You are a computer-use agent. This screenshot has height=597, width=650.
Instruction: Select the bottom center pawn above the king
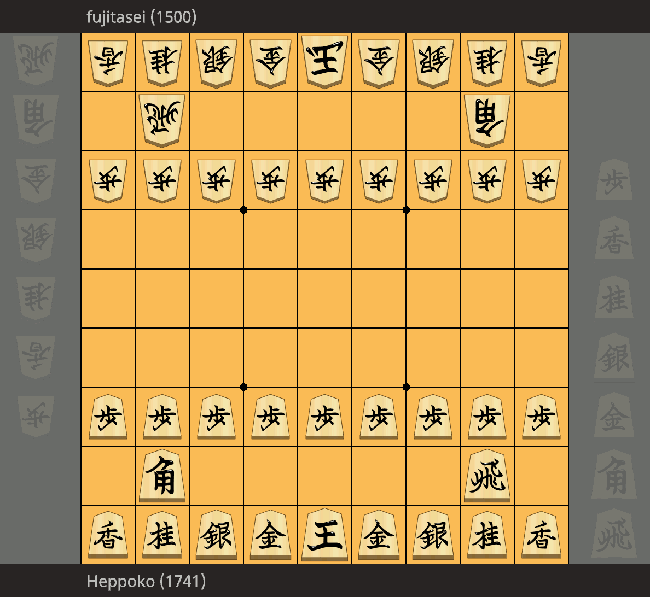tap(324, 417)
